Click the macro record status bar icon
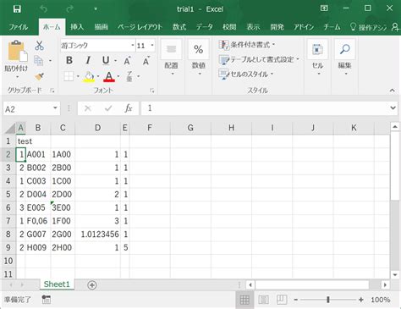Screen dimensions: 401x309 (47, 300)
